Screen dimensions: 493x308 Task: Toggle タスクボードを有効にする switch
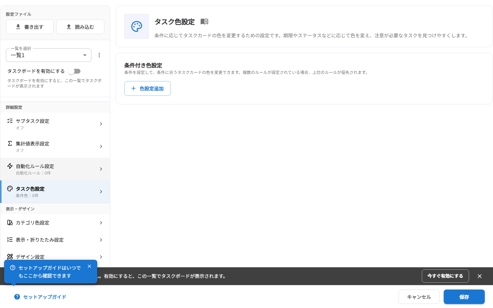74,71
